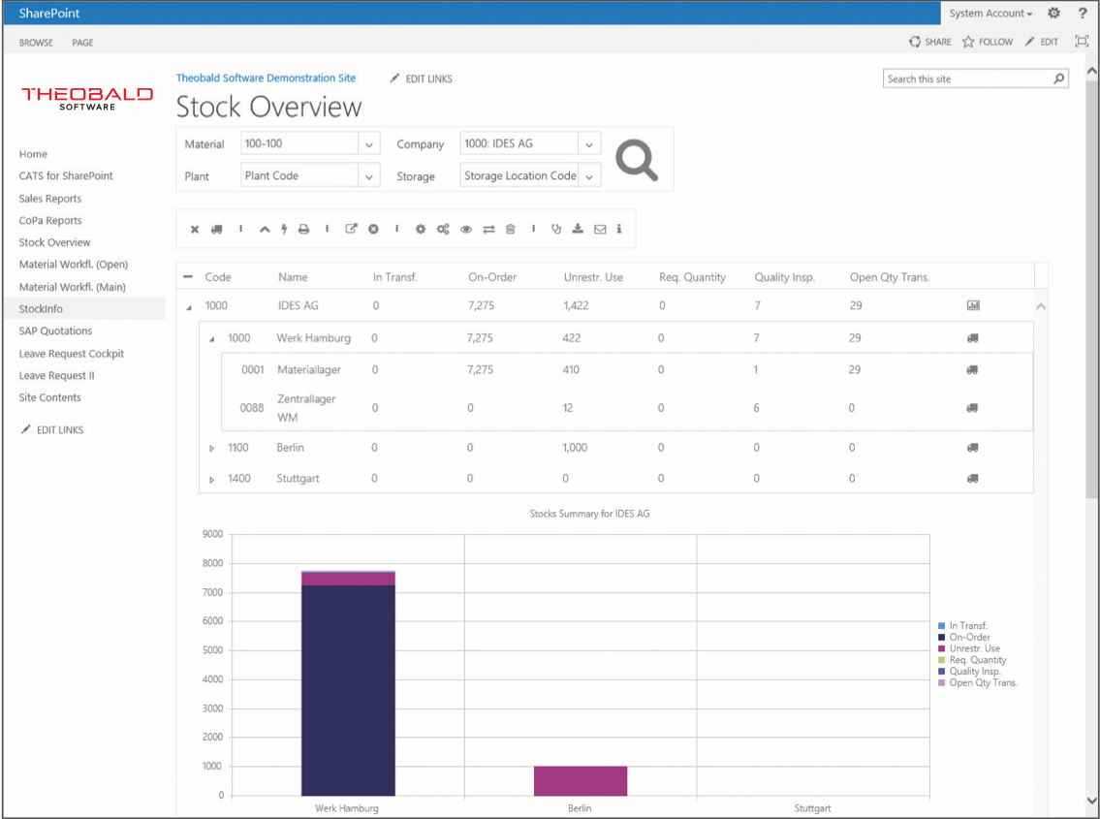Open the BROWSE ribbon tab

(x=36, y=43)
